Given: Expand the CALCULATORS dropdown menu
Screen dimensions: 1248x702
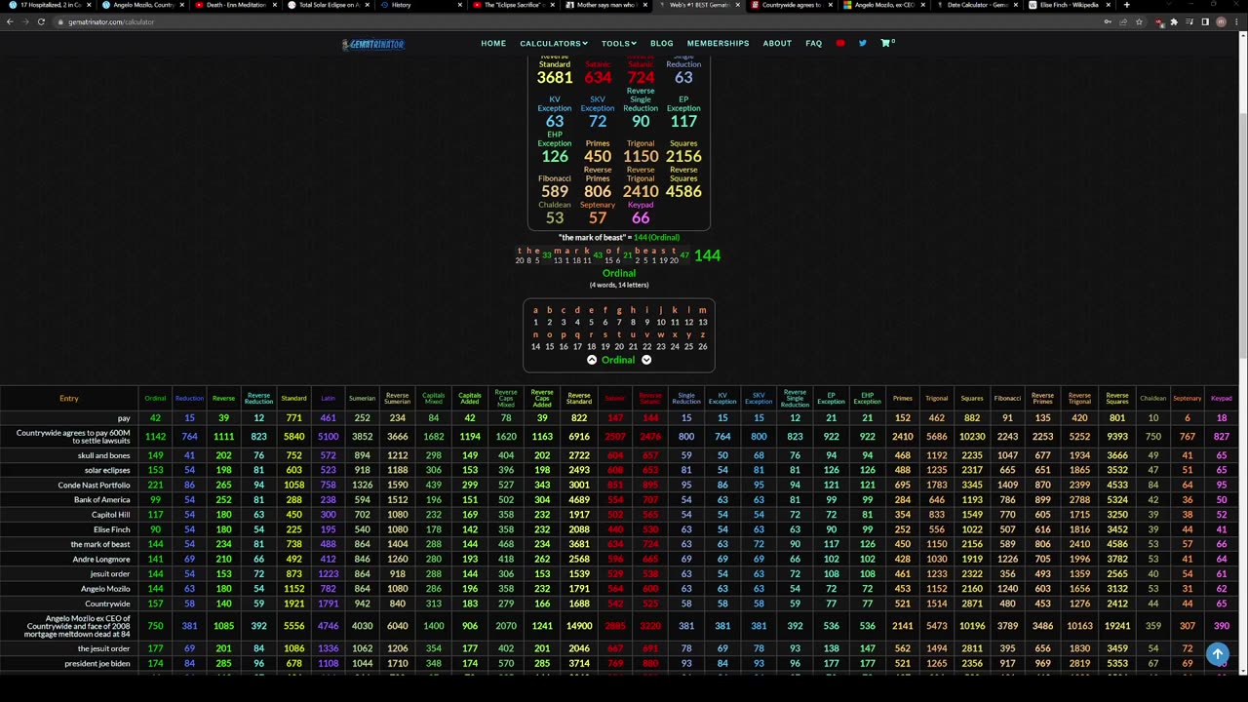Looking at the screenshot, I should point(553,43).
